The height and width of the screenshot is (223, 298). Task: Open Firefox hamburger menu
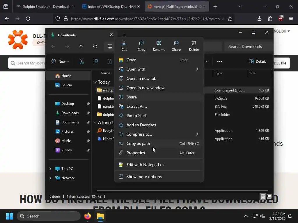tap(291, 19)
